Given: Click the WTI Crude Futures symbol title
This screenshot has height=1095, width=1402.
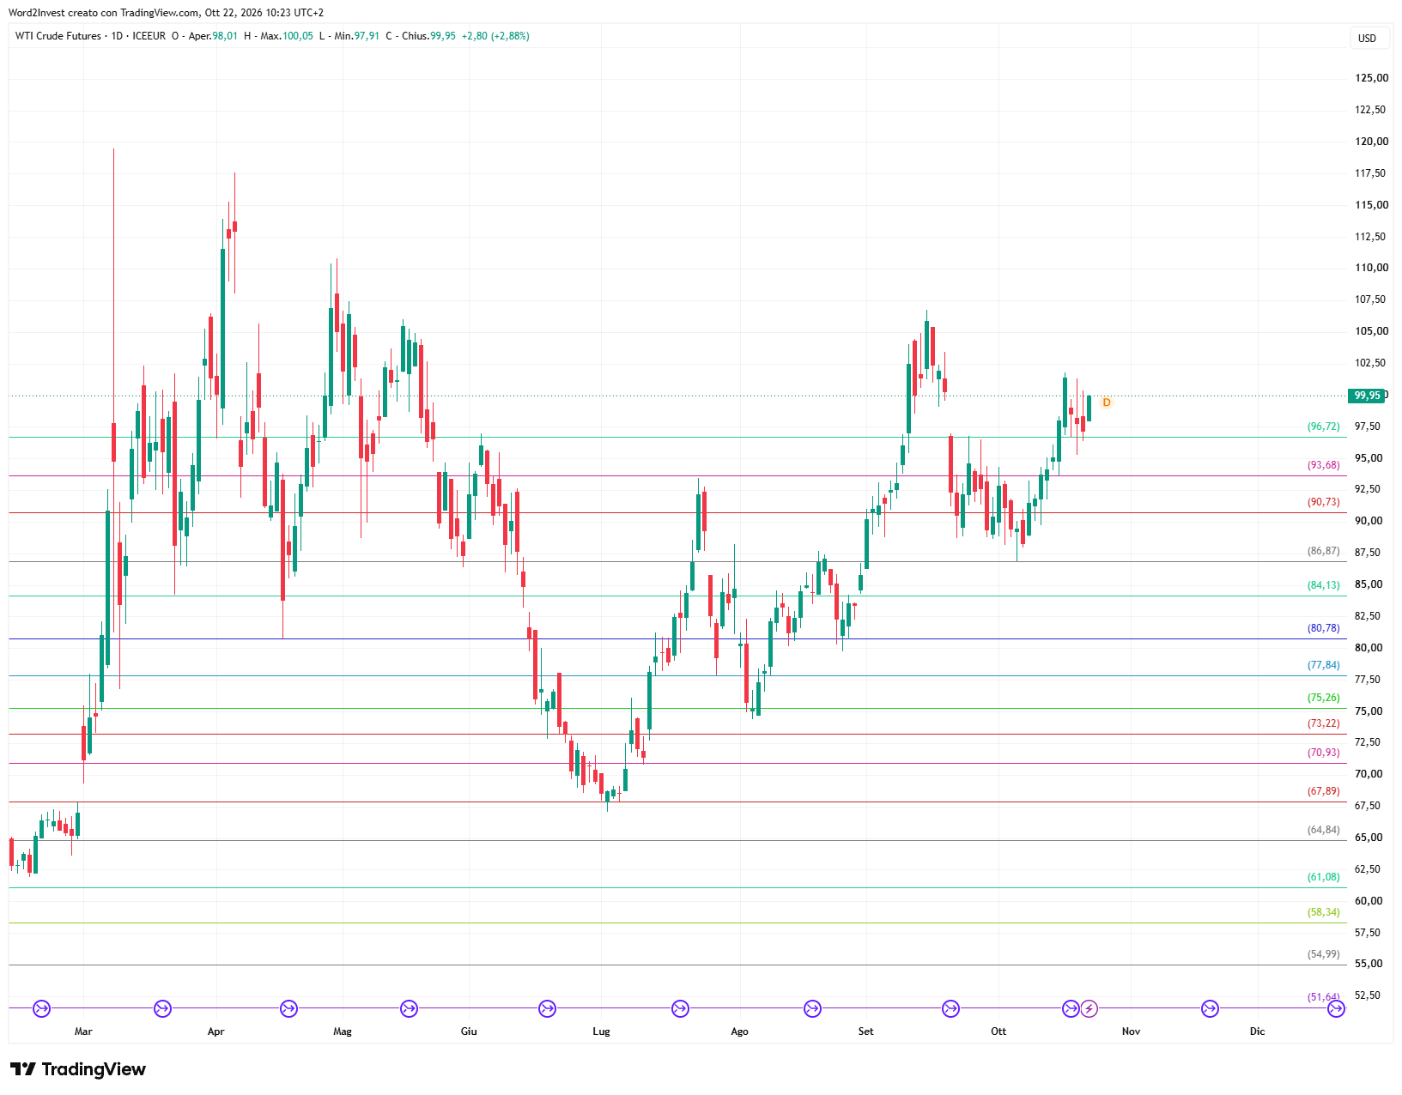Looking at the screenshot, I should coord(58,36).
